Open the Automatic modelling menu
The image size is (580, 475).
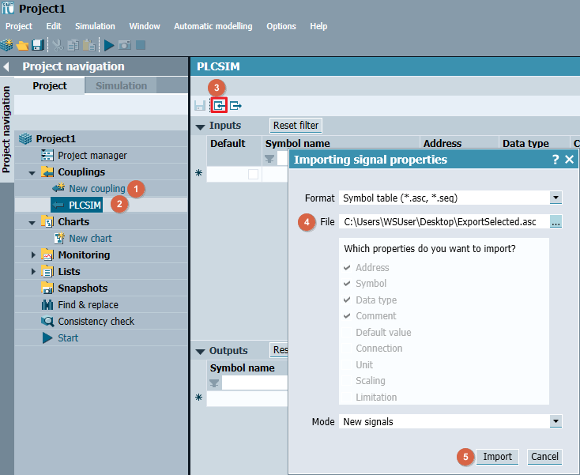pos(213,26)
